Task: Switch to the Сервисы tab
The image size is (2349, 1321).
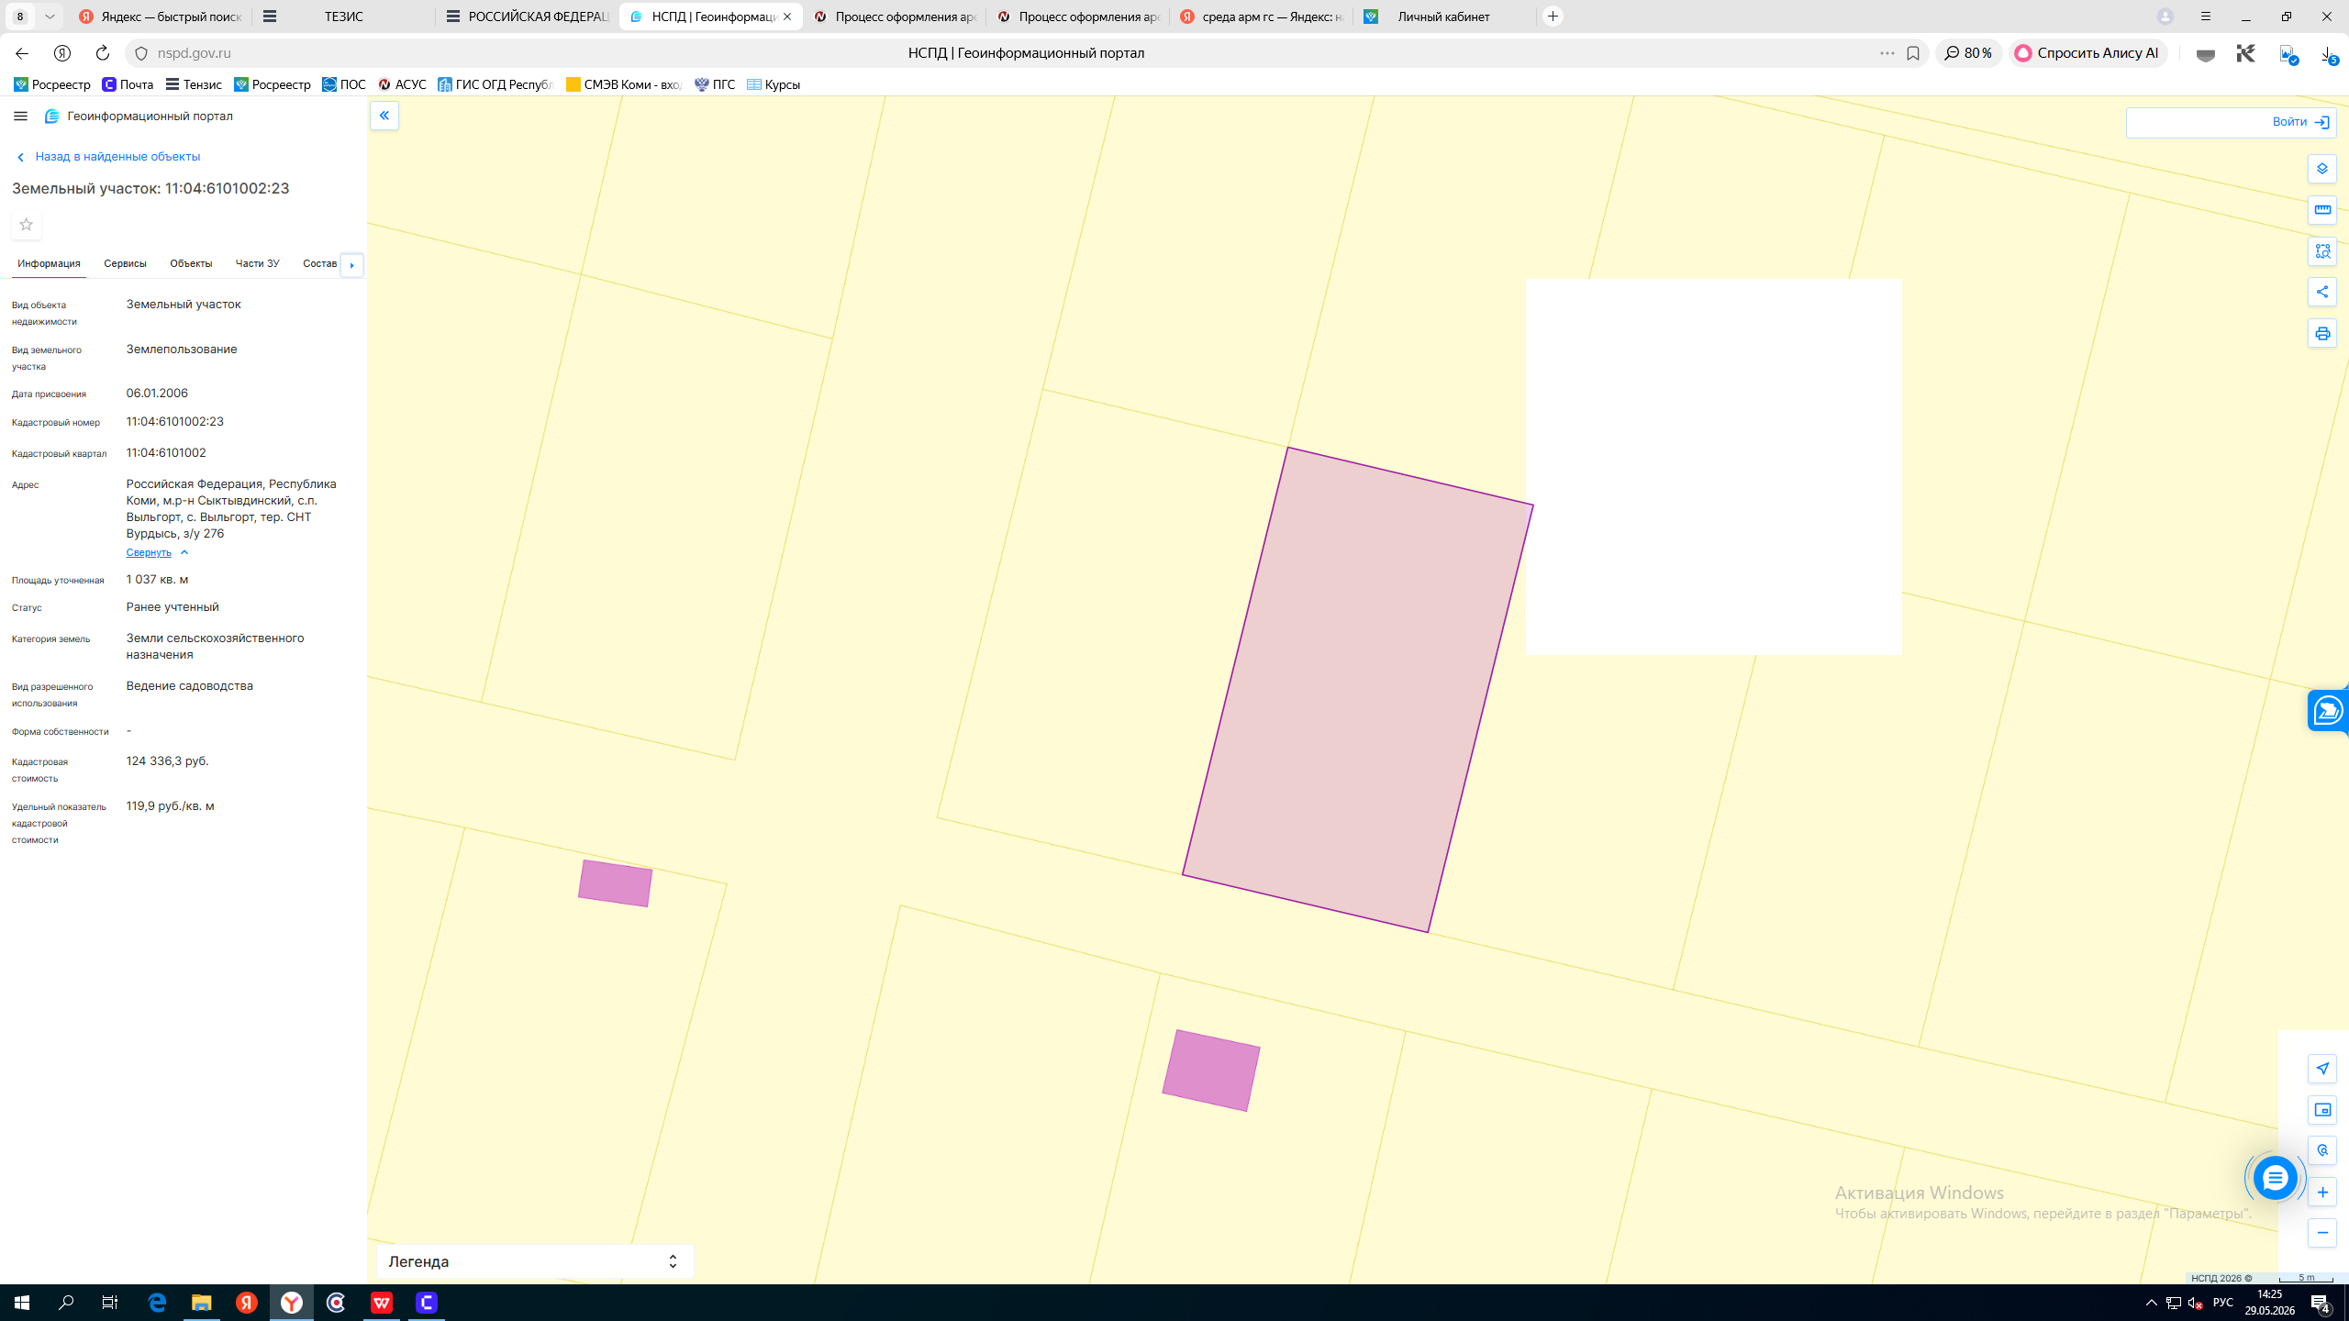Action: click(x=125, y=264)
